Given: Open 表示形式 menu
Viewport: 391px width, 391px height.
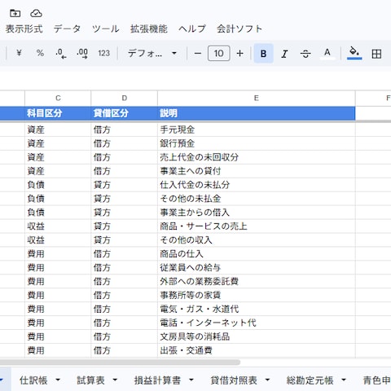Looking at the screenshot, I should 24,29.
